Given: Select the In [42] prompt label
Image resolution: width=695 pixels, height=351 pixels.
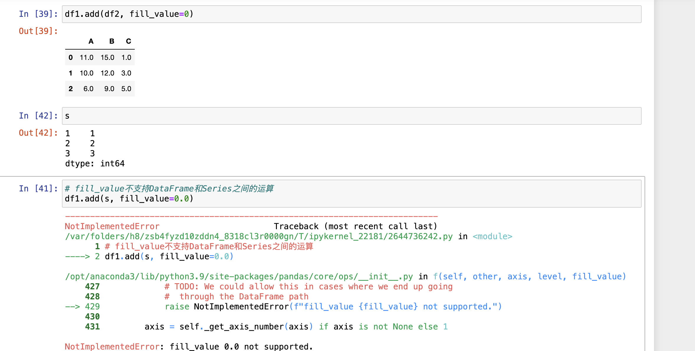Looking at the screenshot, I should tap(38, 116).
